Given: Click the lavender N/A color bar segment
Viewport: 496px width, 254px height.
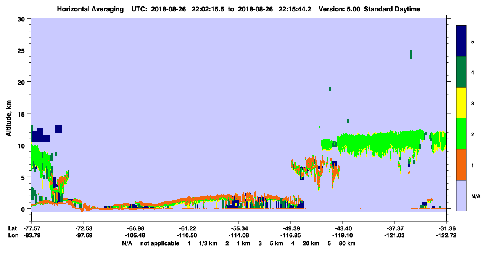Looking at the screenshot, I should coord(461,195).
